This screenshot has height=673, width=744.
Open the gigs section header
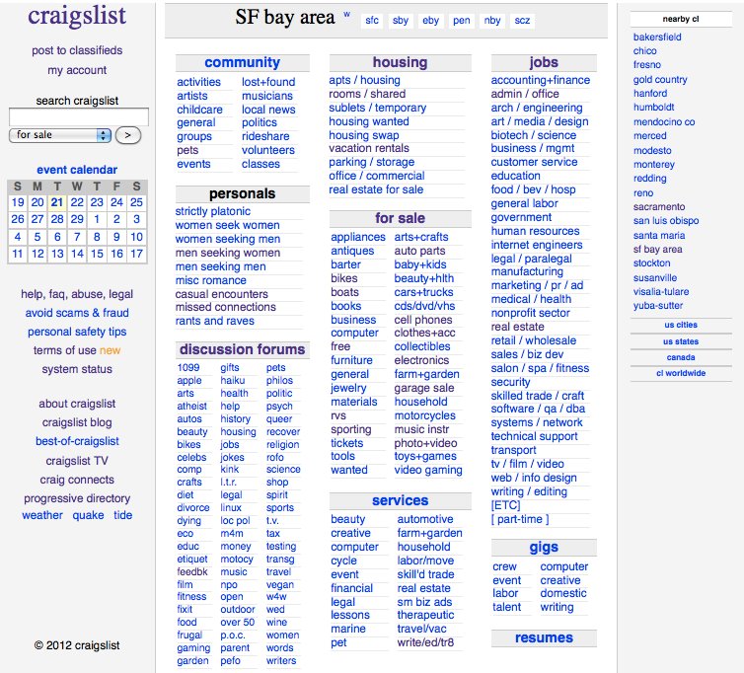[x=544, y=548]
